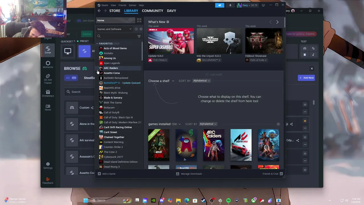Click the Steam announcements megaphone button

coord(220,5)
